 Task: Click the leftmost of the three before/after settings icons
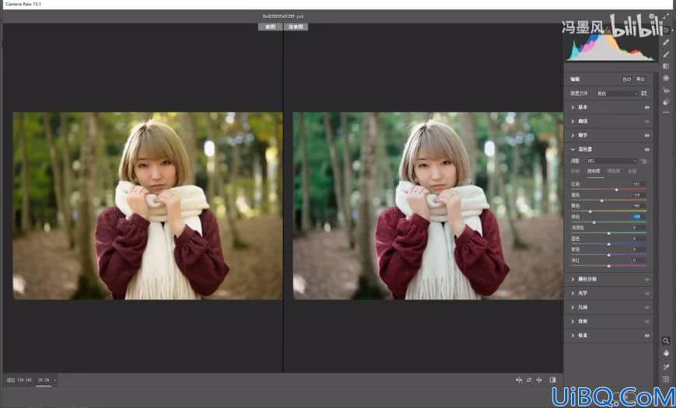tap(519, 380)
